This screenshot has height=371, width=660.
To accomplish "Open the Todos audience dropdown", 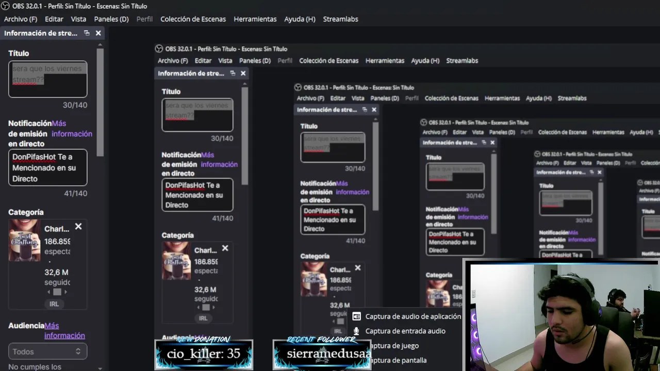I will pyautogui.click(x=47, y=351).
